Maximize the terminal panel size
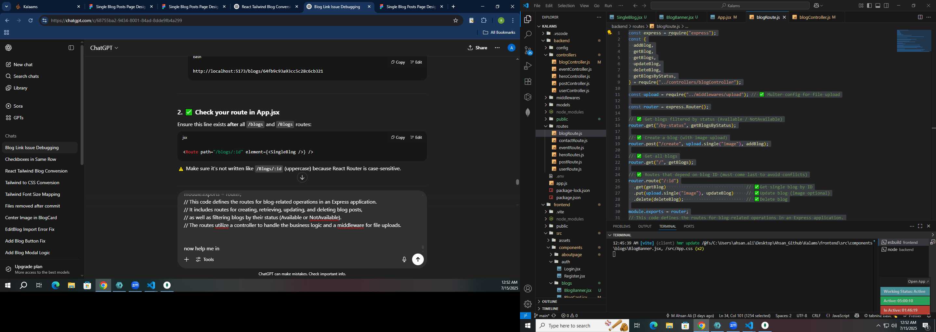Image resolution: width=936 pixels, height=332 pixels. [920, 226]
